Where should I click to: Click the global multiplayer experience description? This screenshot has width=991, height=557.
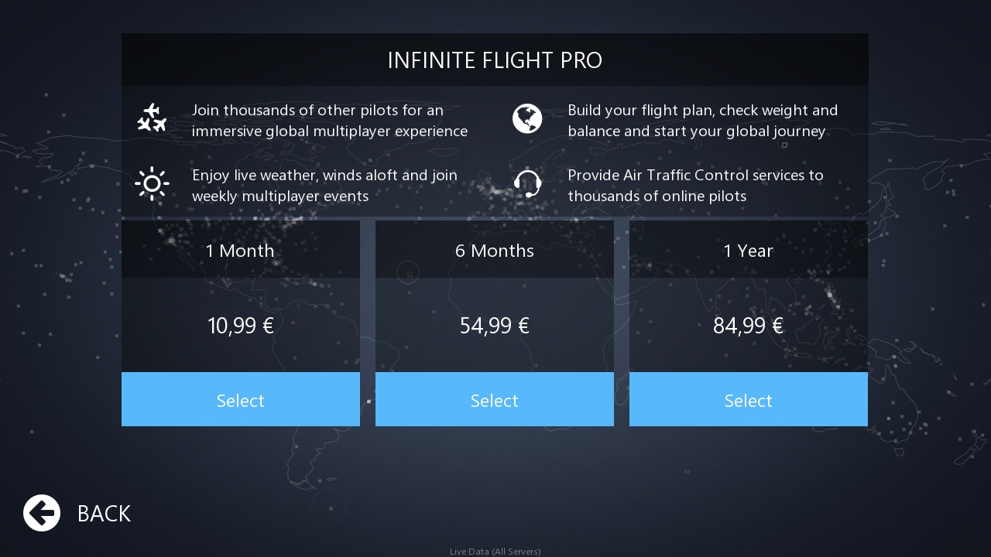click(x=330, y=121)
